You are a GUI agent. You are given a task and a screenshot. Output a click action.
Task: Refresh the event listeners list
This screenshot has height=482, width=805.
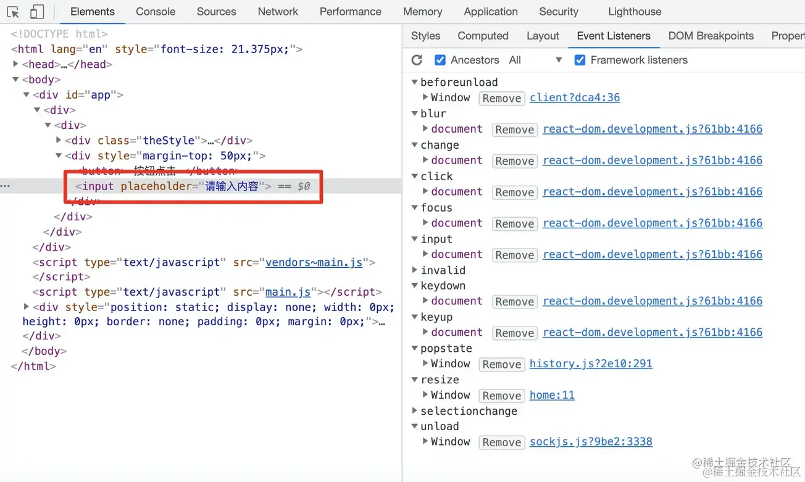417,60
